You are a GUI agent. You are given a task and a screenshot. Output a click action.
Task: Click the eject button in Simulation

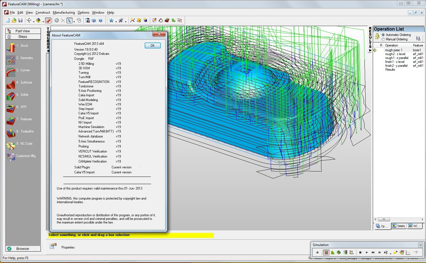(x=317, y=252)
